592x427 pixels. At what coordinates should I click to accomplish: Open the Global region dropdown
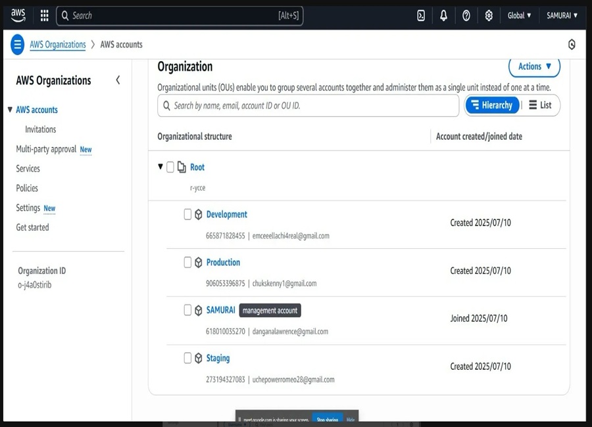pyautogui.click(x=519, y=16)
